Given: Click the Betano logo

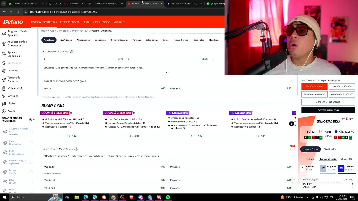Looking at the screenshot, I should [x=13, y=22].
